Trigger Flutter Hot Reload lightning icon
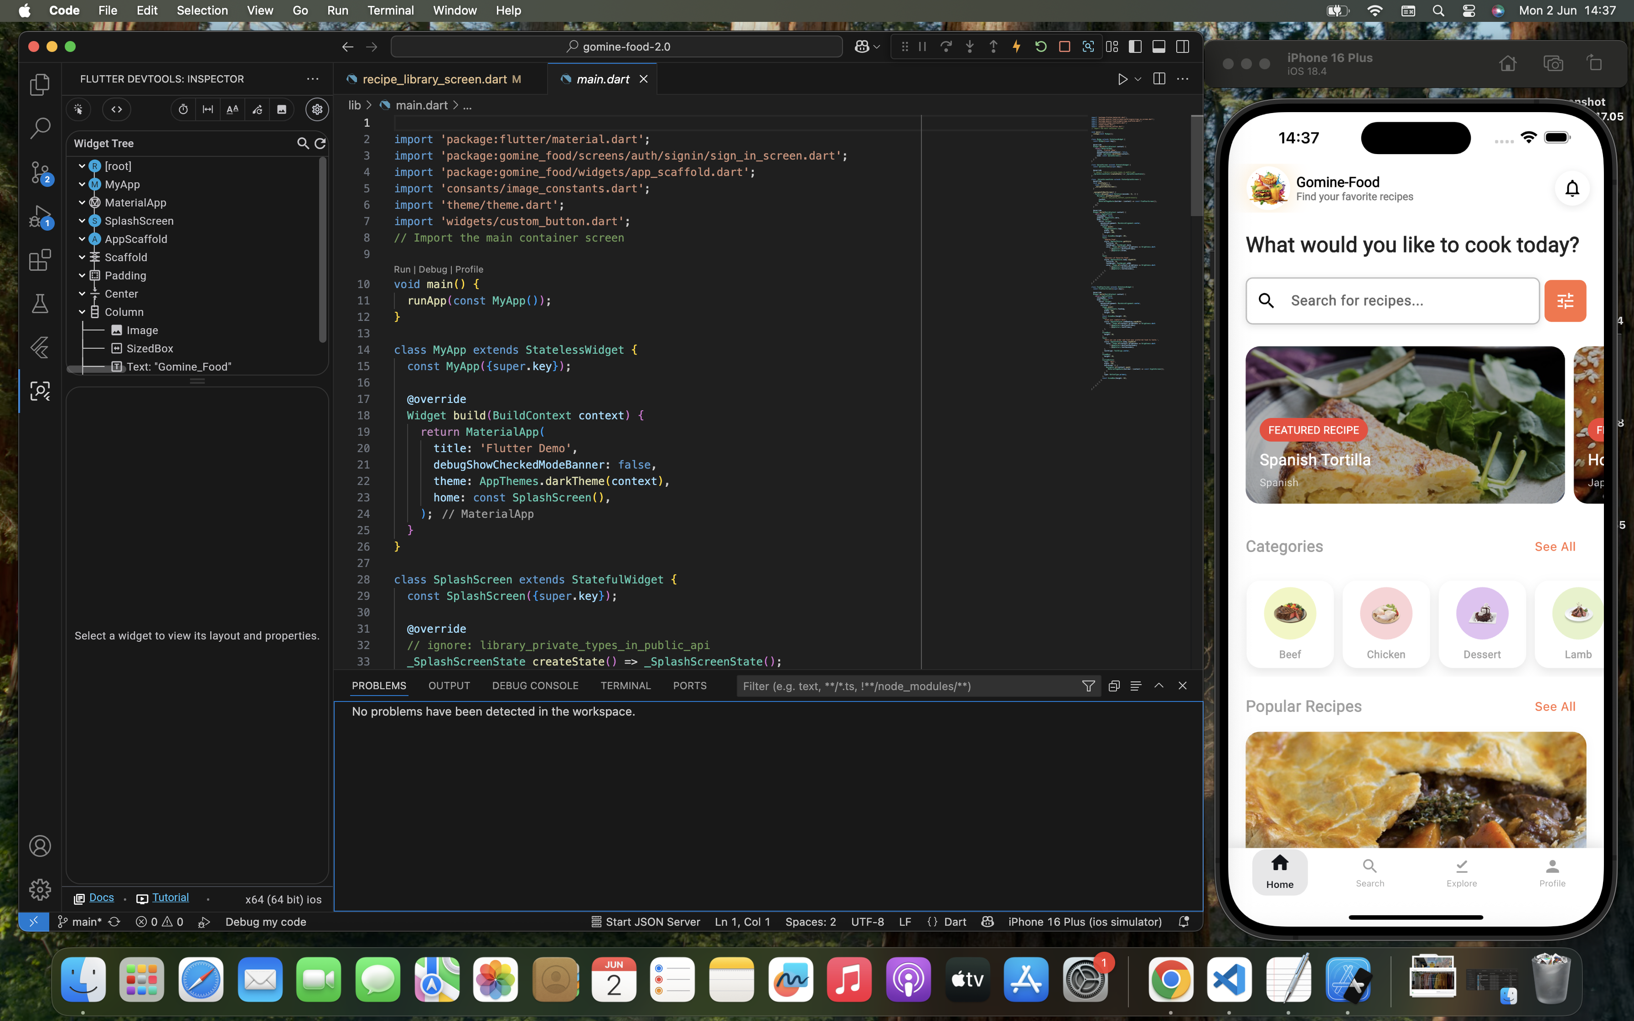Viewport: 1634px width, 1021px height. pyautogui.click(x=1016, y=46)
